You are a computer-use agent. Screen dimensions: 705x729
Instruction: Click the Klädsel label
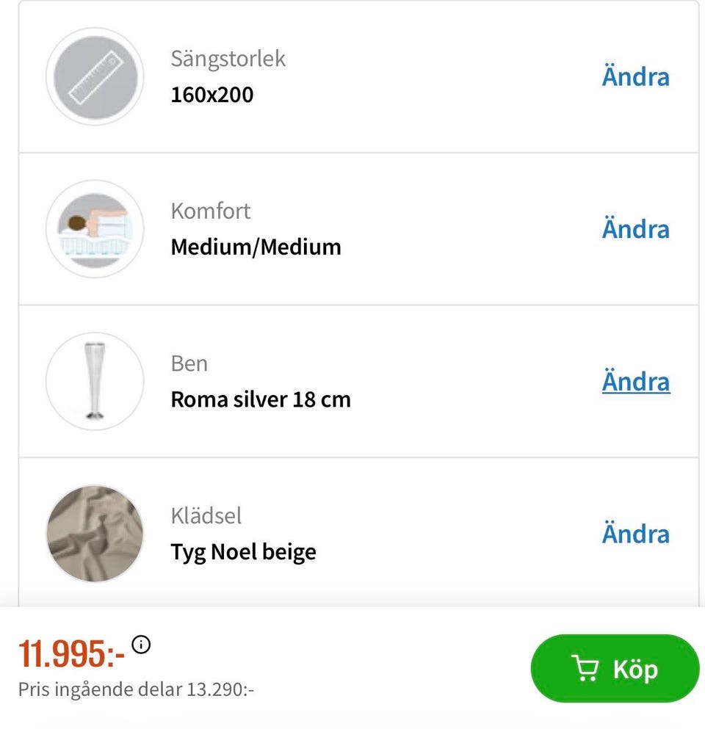[x=206, y=516]
